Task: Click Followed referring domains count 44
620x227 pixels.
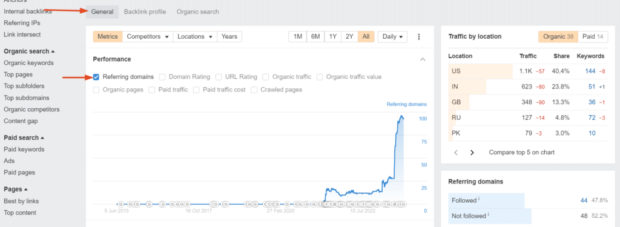Action: [584, 200]
